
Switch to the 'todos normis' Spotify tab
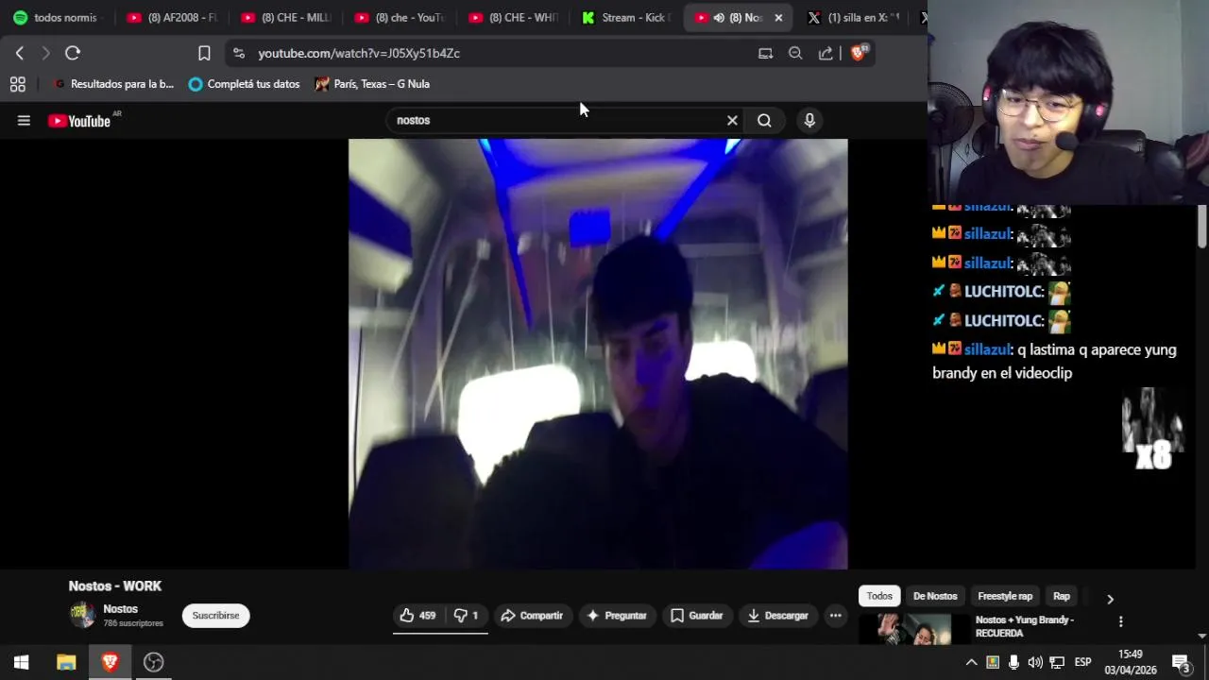coord(57,17)
